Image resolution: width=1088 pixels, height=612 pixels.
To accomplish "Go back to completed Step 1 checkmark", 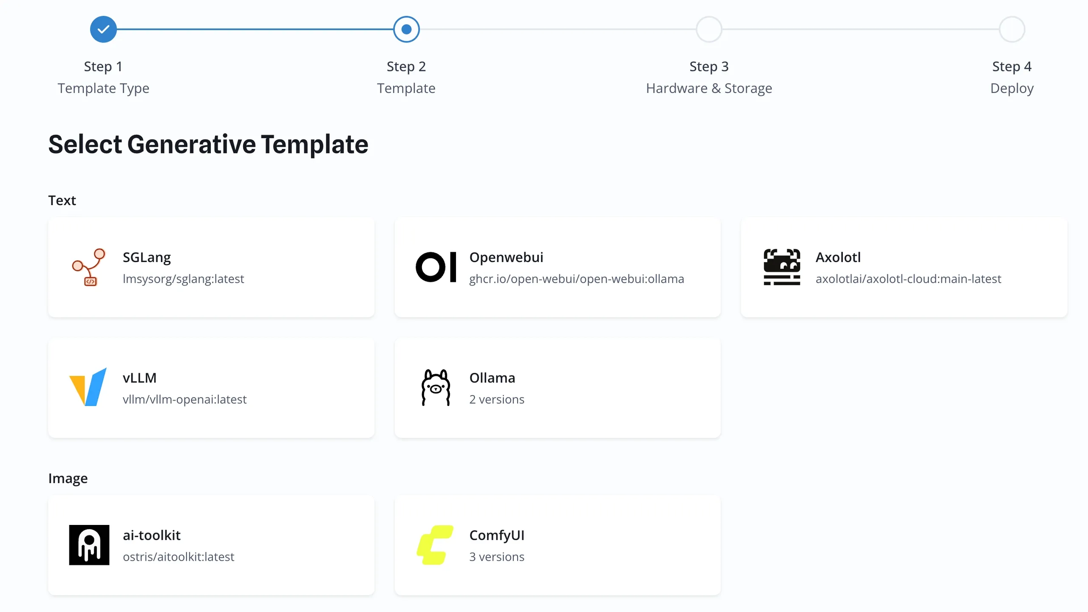I will [x=103, y=29].
